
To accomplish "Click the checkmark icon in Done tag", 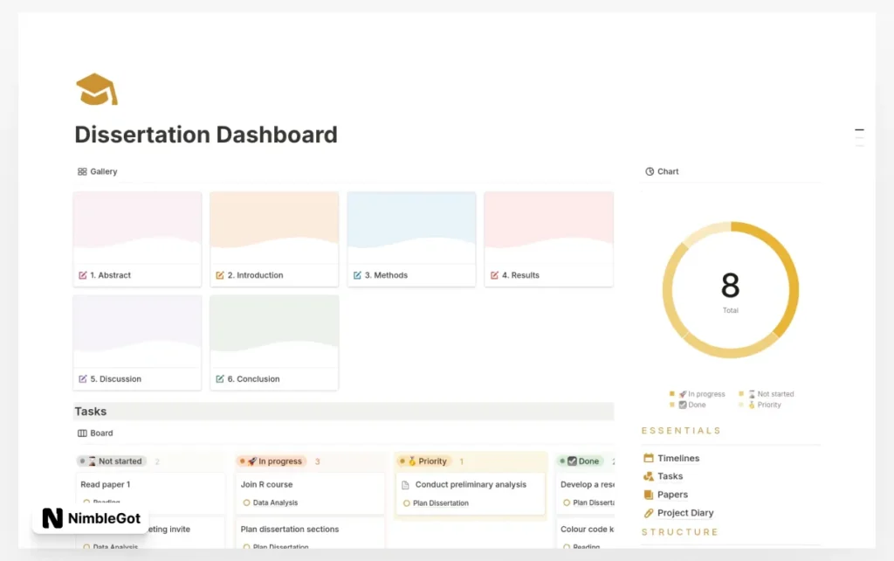I will (572, 461).
